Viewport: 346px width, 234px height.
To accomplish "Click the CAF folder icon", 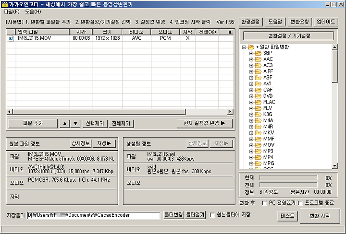I will point(258,90).
